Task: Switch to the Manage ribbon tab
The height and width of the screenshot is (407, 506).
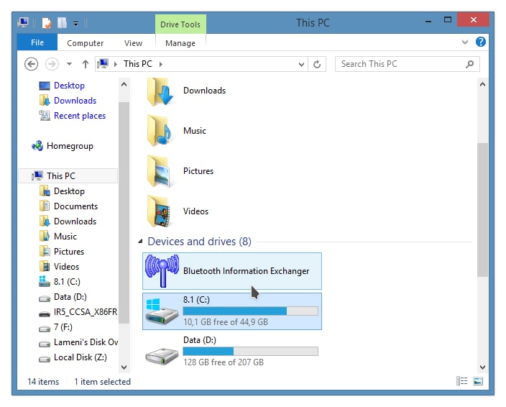Action: tap(180, 43)
